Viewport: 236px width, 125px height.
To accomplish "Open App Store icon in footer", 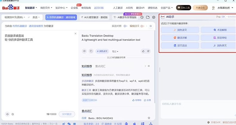I will 151,124.
